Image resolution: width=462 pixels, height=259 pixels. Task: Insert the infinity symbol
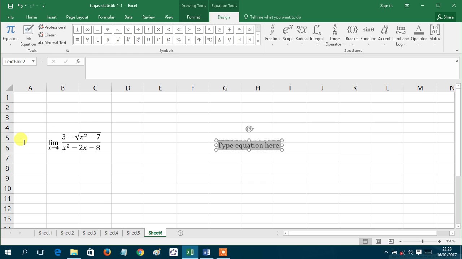pos(87,29)
